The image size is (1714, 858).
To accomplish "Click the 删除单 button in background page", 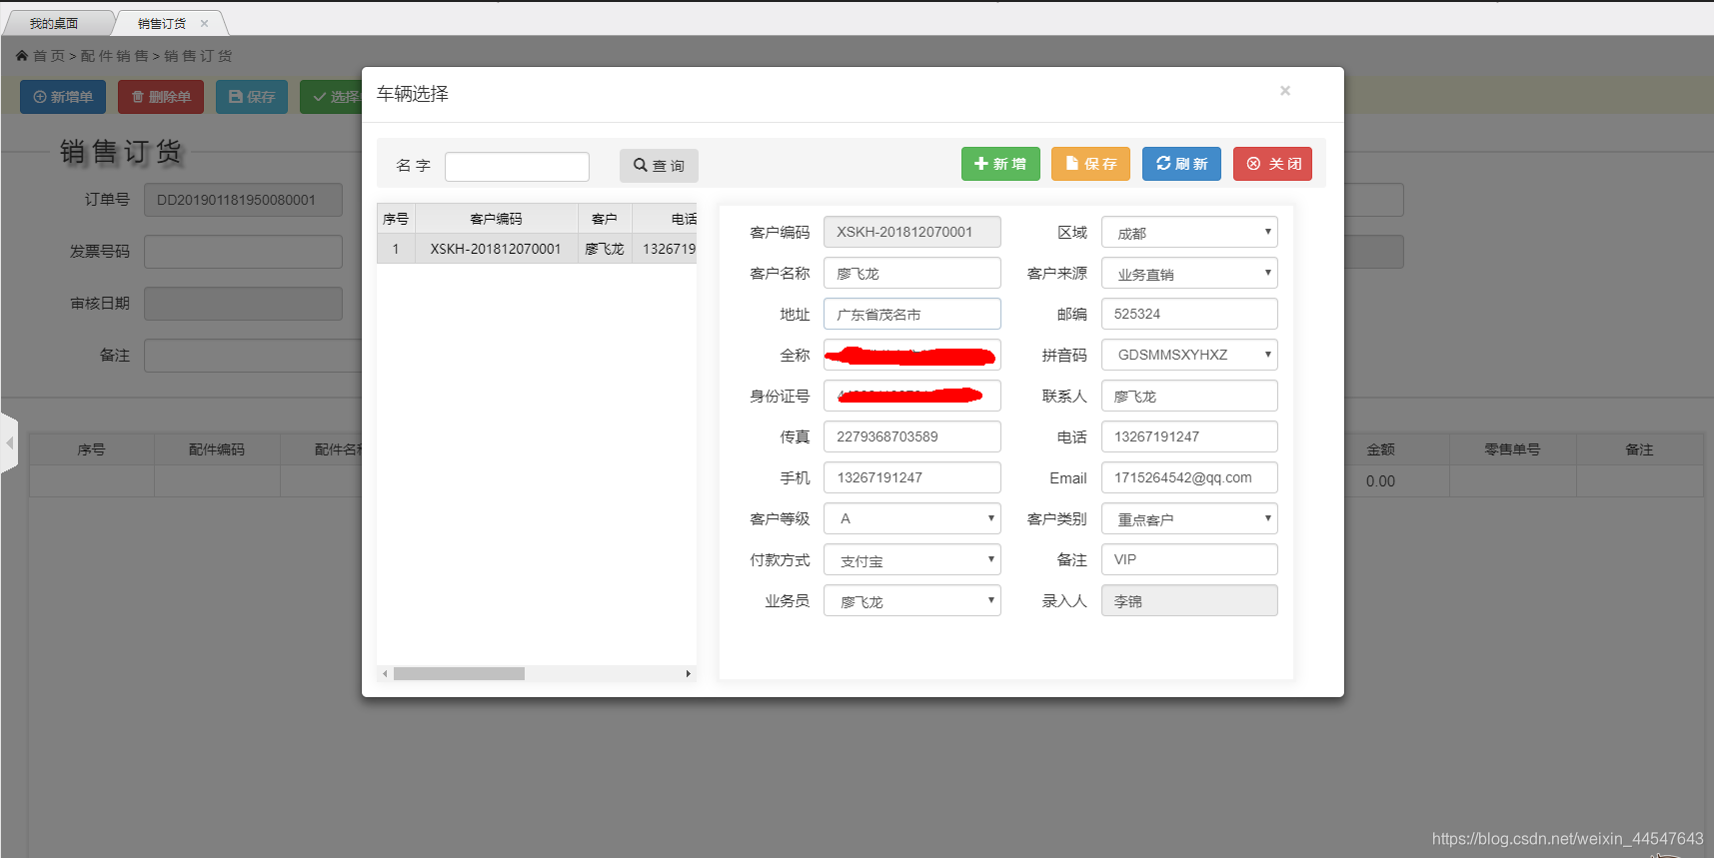I will (x=161, y=97).
